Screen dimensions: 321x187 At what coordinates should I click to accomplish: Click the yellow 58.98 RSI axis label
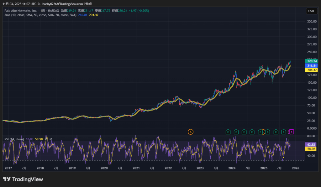click(x=311, y=149)
